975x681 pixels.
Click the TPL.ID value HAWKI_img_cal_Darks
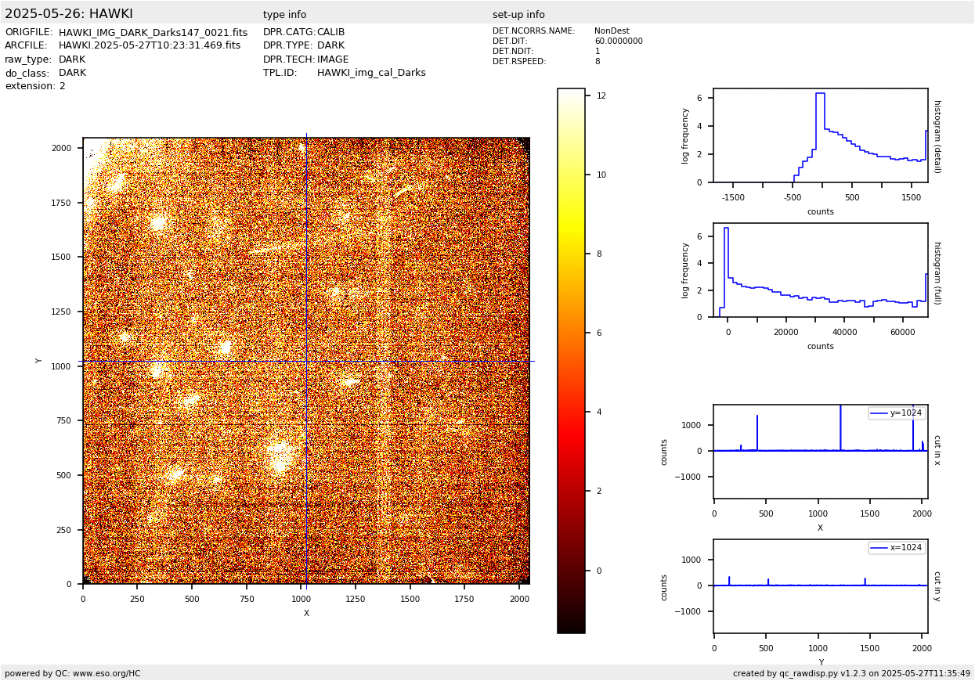pyautogui.click(x=371, y=73)
